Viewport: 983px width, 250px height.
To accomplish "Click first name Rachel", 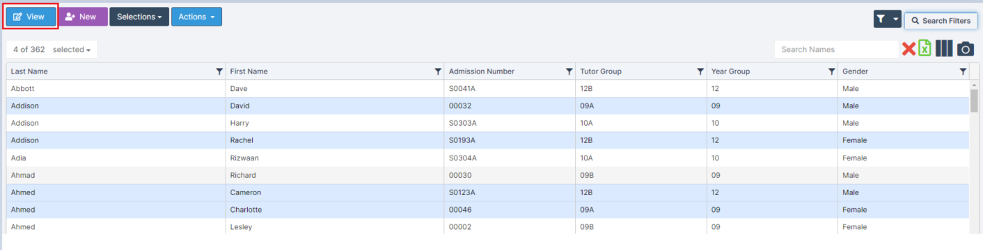I will click(x=242, y=140).
